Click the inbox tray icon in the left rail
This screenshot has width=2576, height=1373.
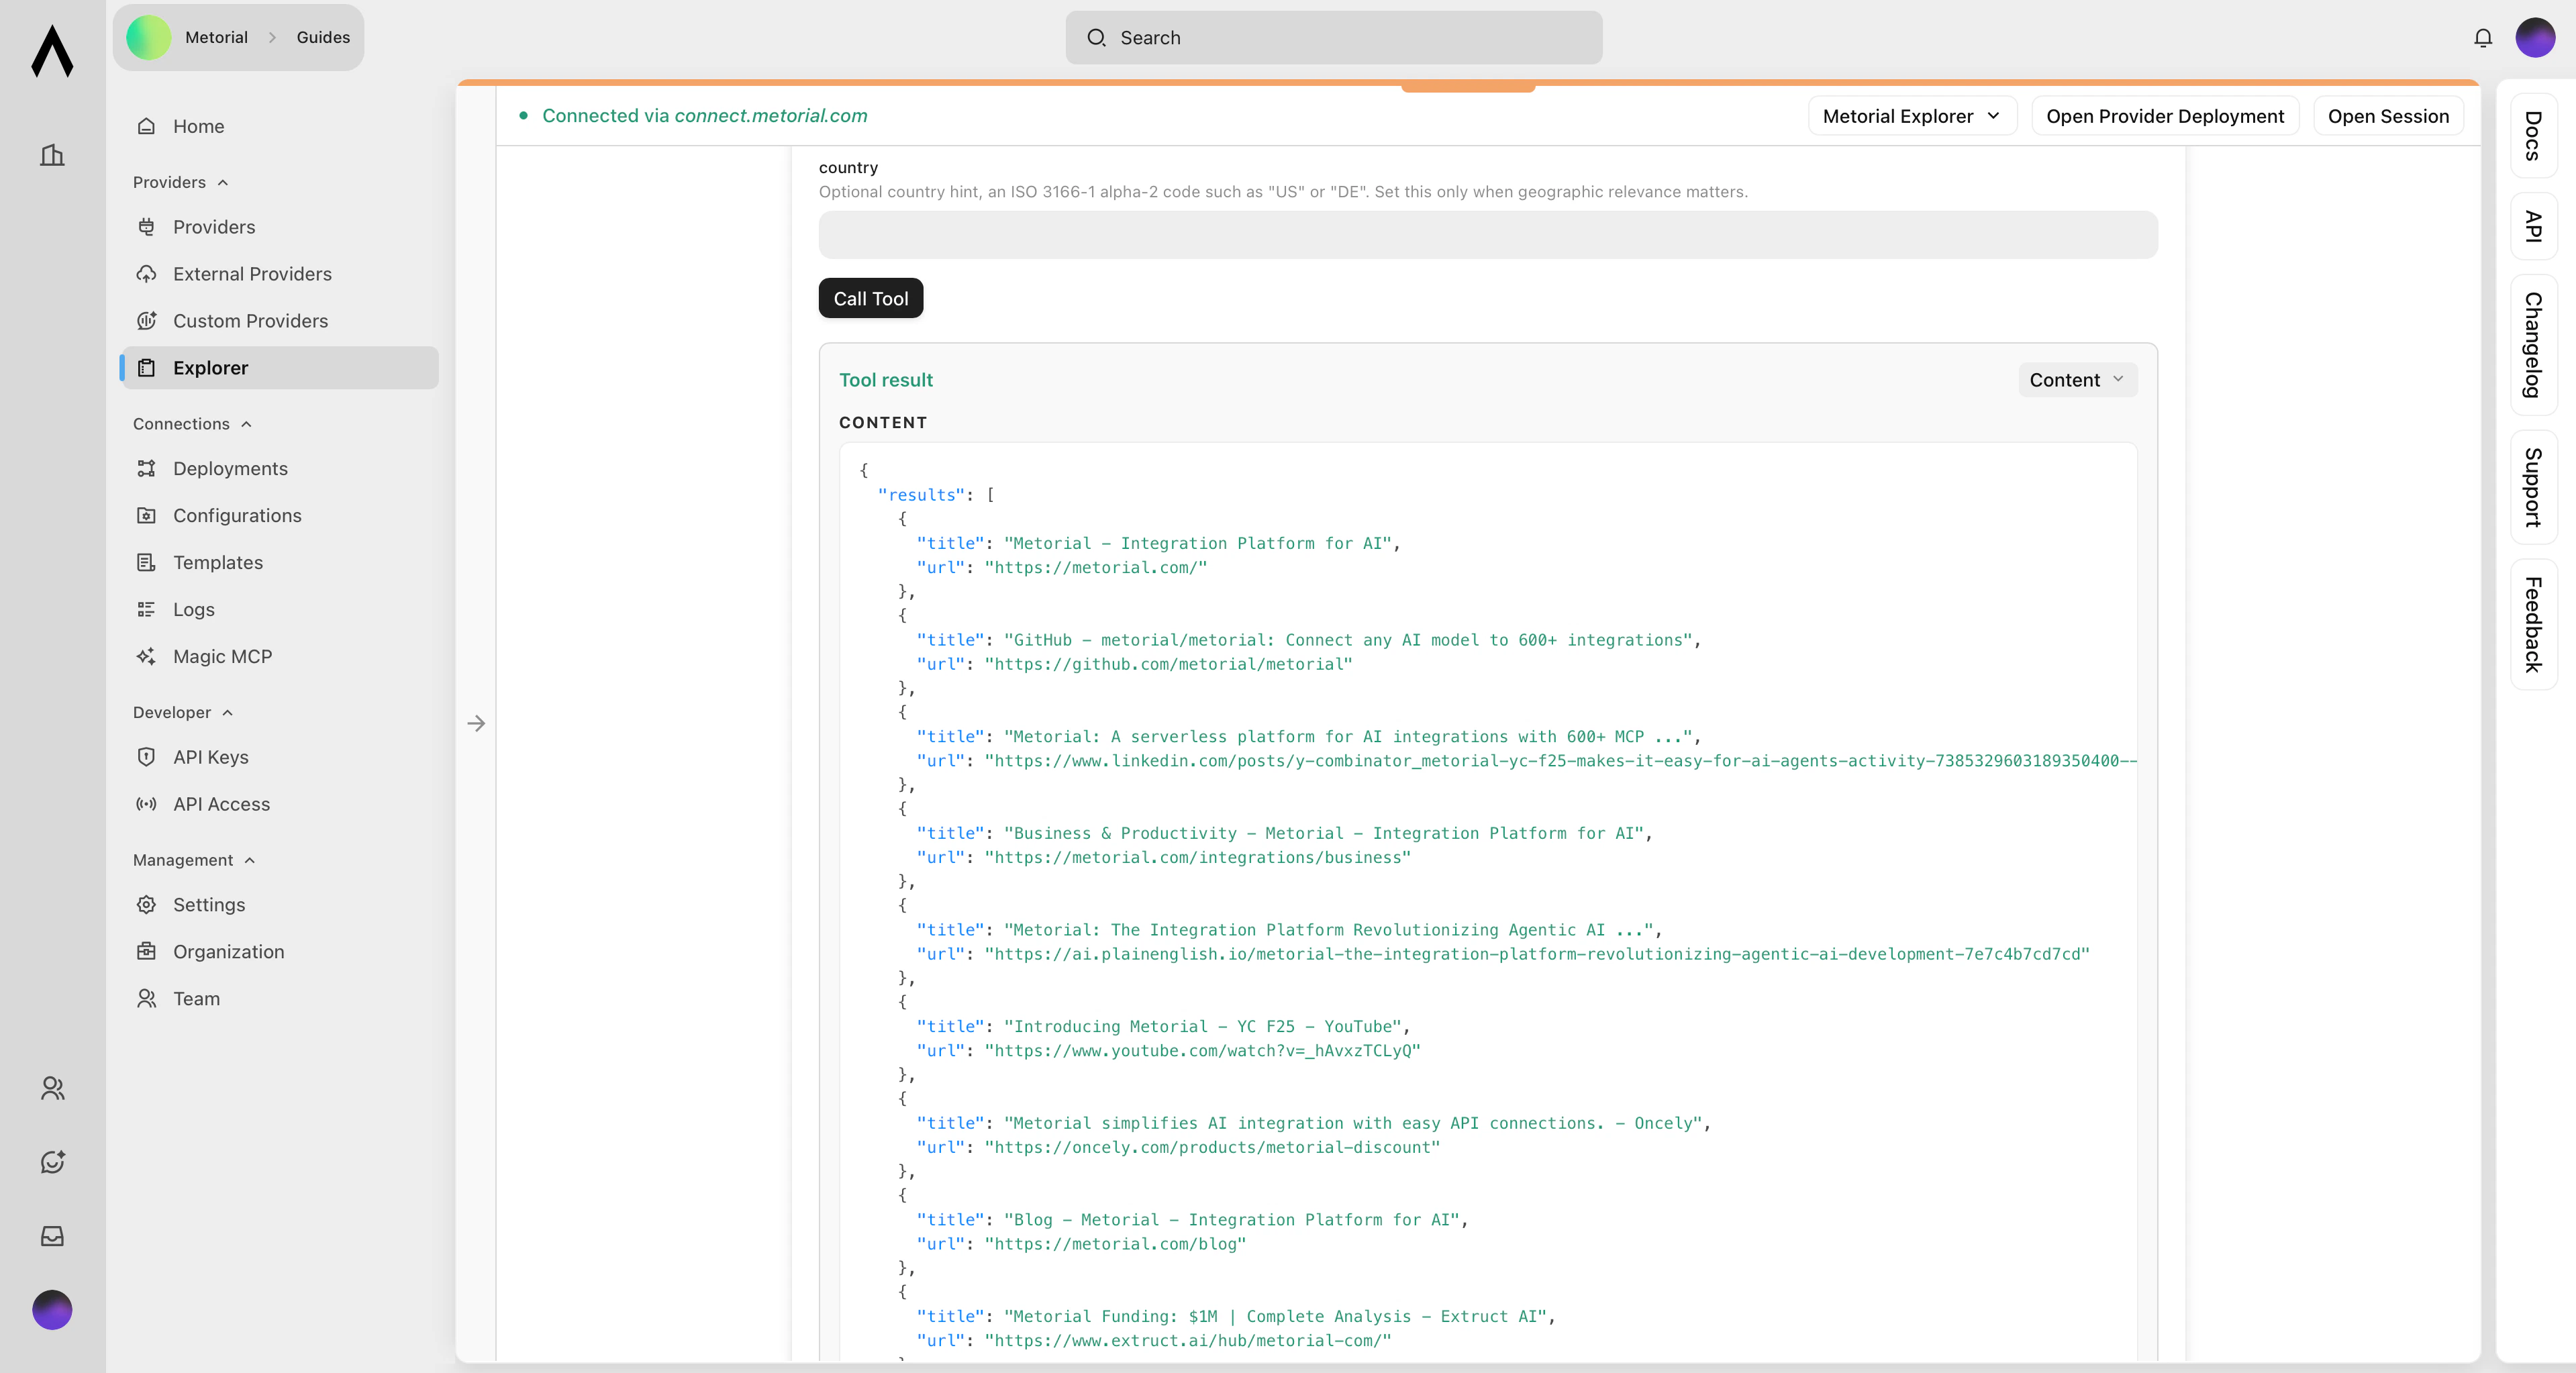[52, 1236]
